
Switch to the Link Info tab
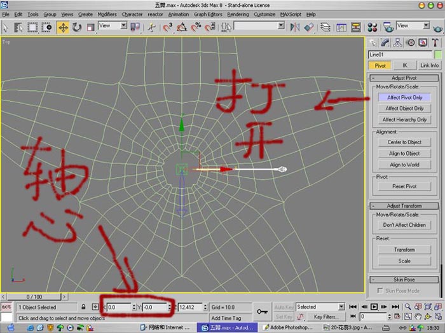429,65
